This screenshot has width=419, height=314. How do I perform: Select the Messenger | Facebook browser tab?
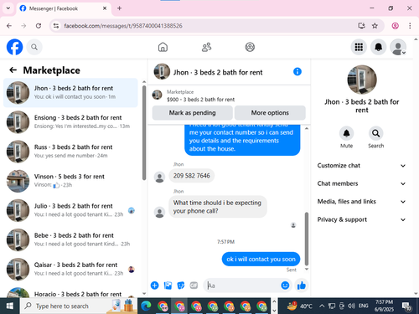[64, 8]
